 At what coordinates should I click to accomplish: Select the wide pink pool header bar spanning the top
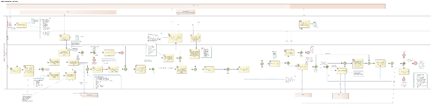(x=196, y=6)
